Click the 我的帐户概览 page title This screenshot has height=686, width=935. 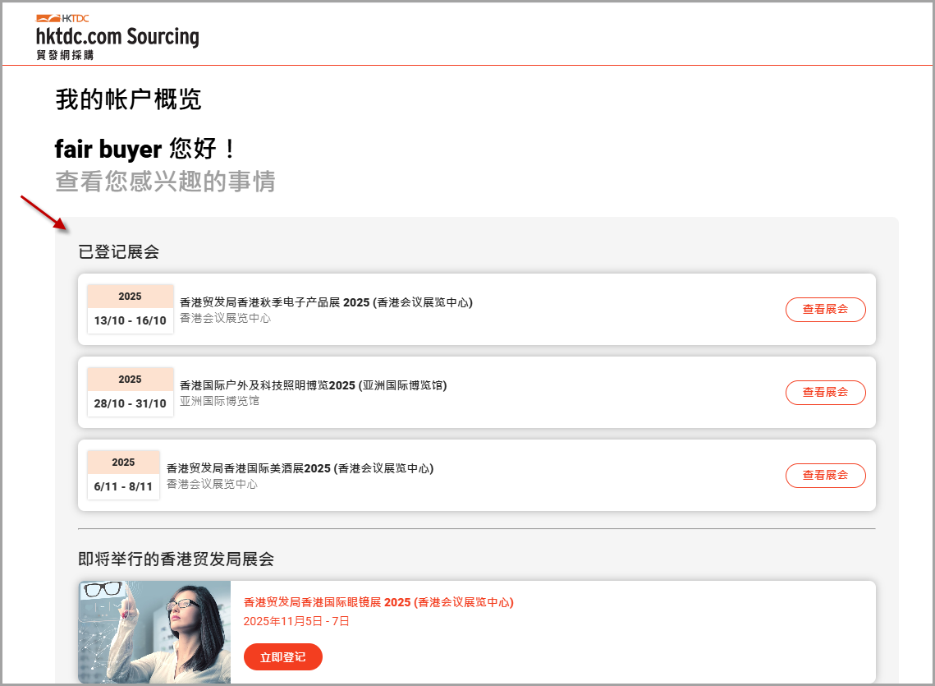(128, 99)
